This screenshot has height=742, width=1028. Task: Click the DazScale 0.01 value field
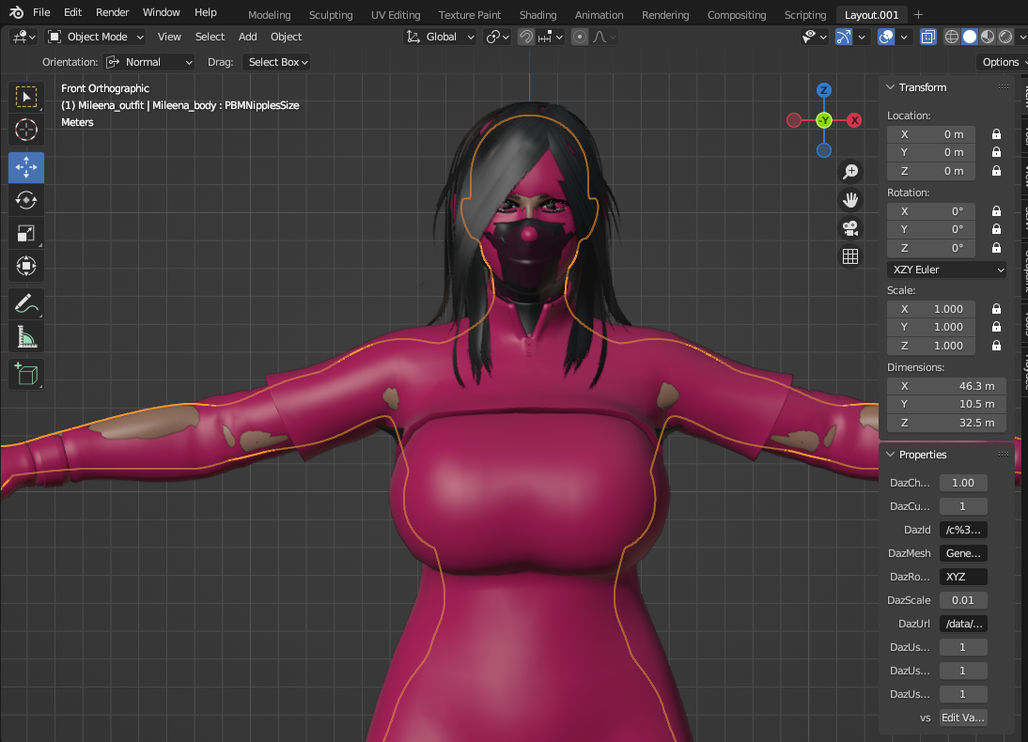(x=962, y=600)
